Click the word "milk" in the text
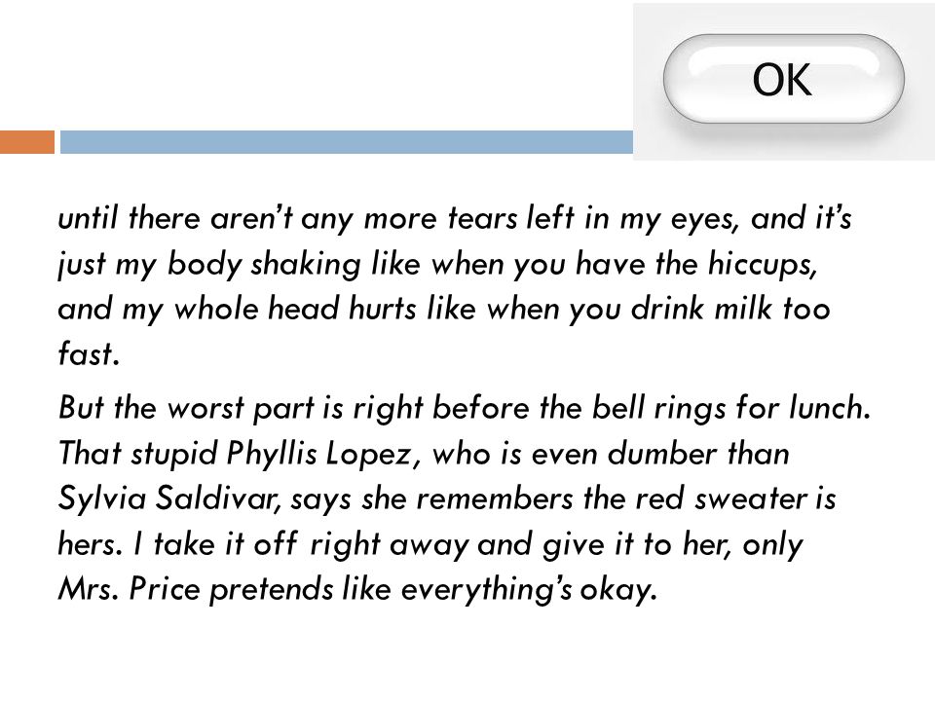The width and height of the screenshot is (935, 701). (x=743, y=309)
